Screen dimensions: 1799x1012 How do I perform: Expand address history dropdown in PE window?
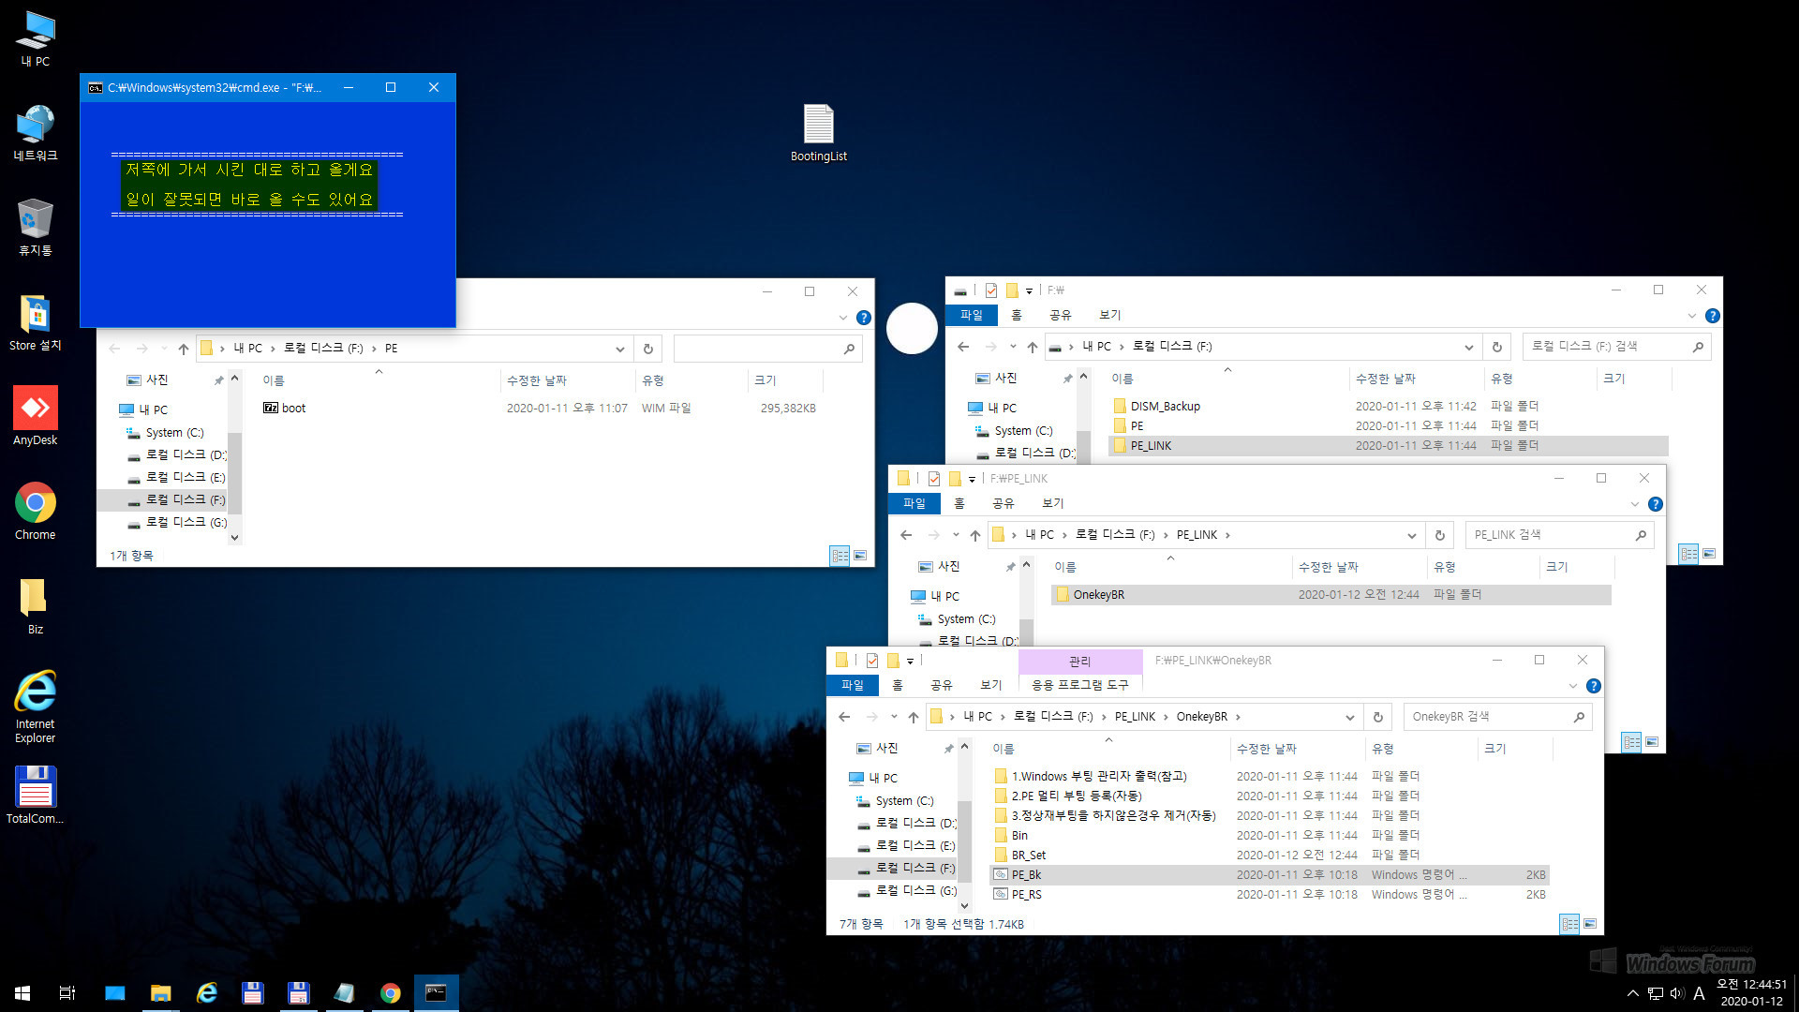pyautogui.click(x=620, y=349)
